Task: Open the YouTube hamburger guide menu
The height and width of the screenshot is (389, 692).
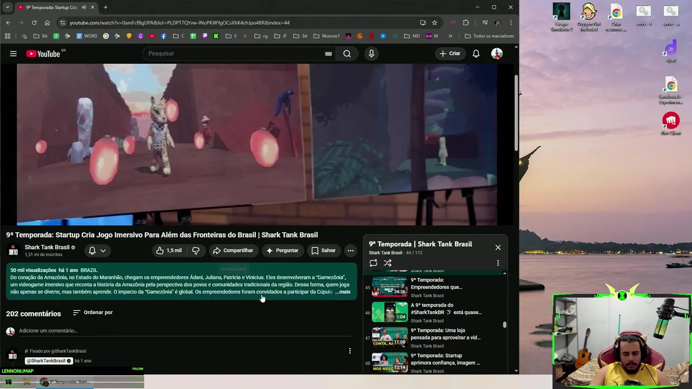Action: (13, 53)
